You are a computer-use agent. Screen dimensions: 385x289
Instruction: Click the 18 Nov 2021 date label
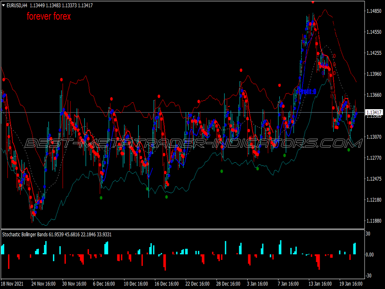pyautogui.click(x=12, y=283)
